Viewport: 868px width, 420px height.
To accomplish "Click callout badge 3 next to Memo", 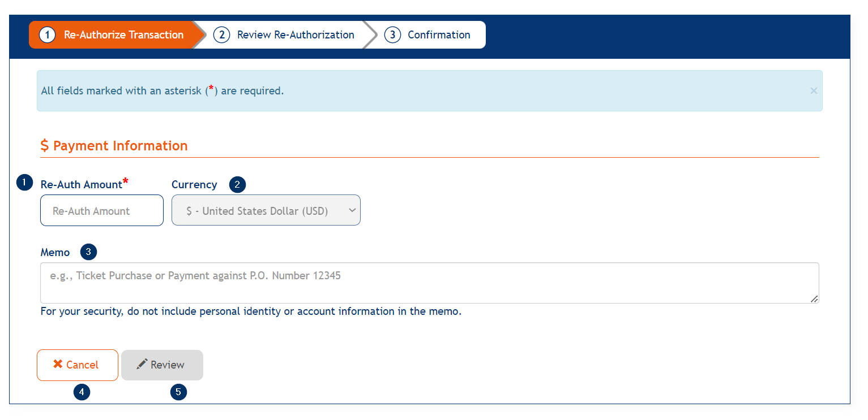I will point(88,252).
